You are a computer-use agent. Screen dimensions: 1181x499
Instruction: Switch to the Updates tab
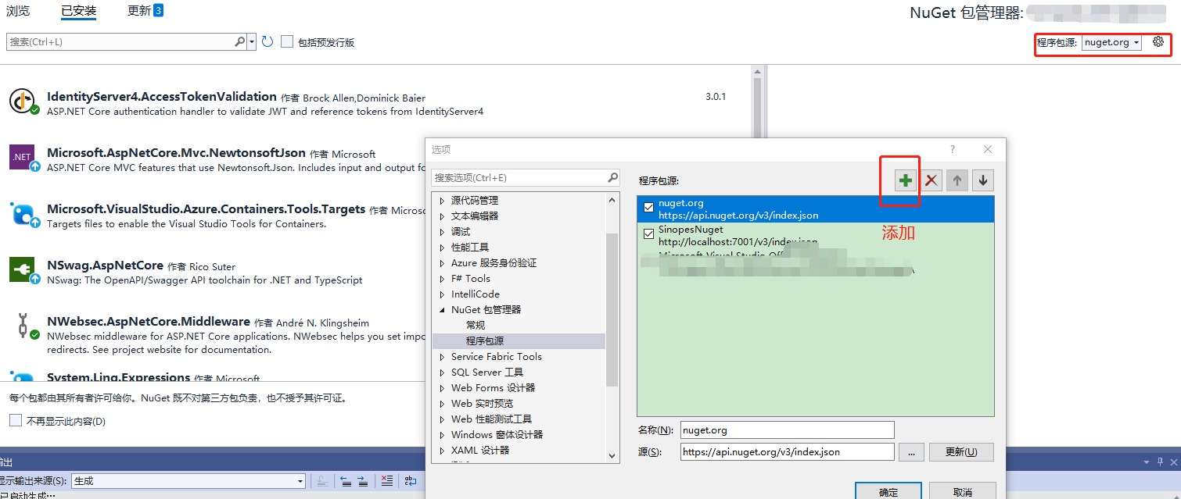click(x=145, y=11)
